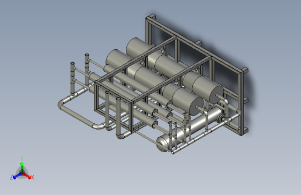Click the green Y axis arrow of triad
Screen dimensions: 301x195
click(x=22, y=167)
